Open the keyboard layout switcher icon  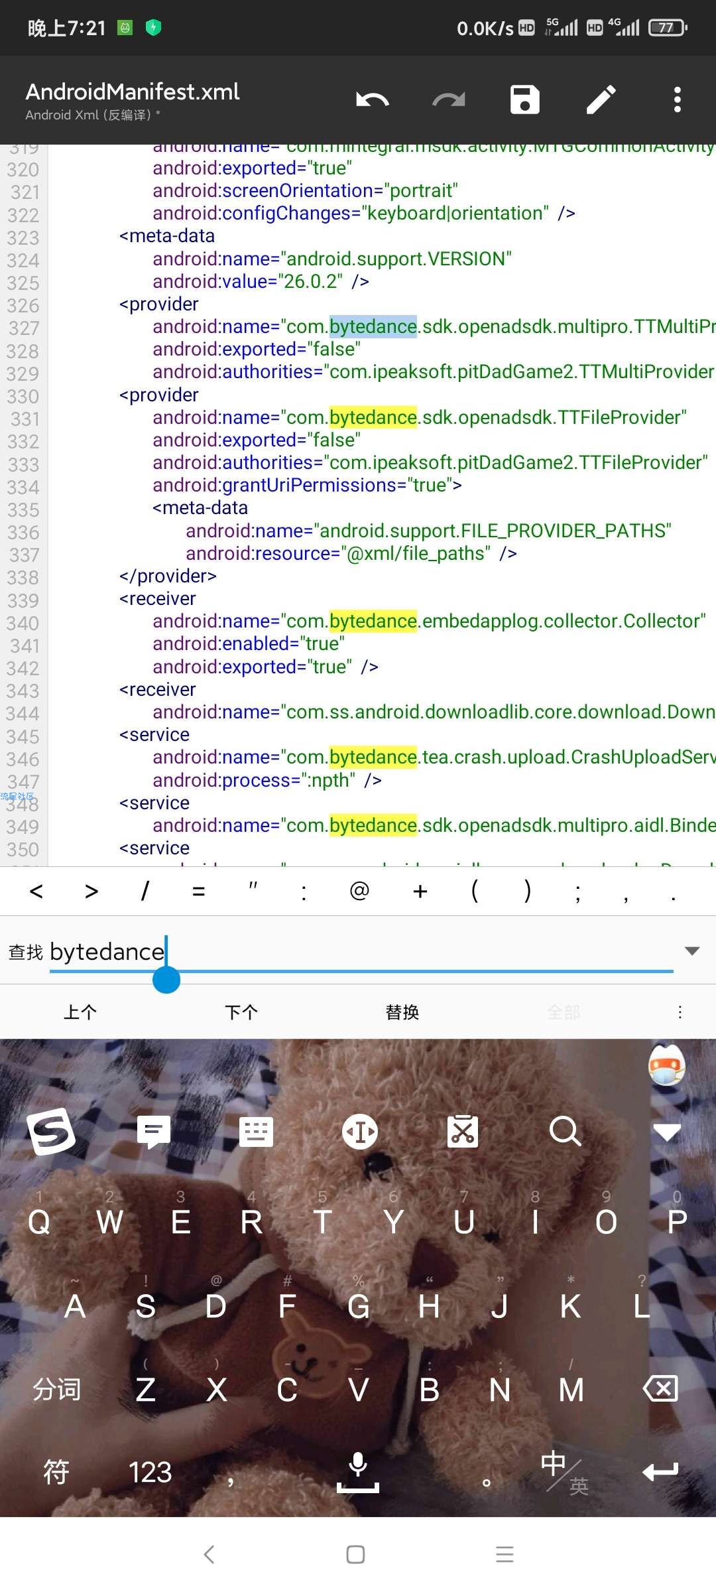tap(256, 1132)
